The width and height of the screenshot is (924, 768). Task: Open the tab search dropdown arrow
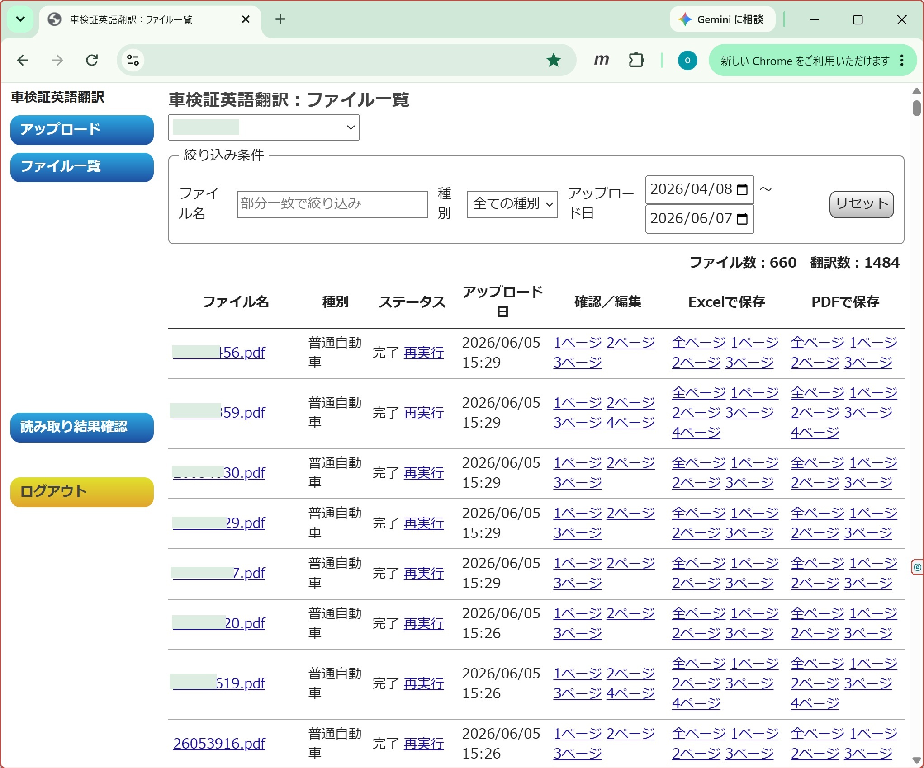(20, 19)
